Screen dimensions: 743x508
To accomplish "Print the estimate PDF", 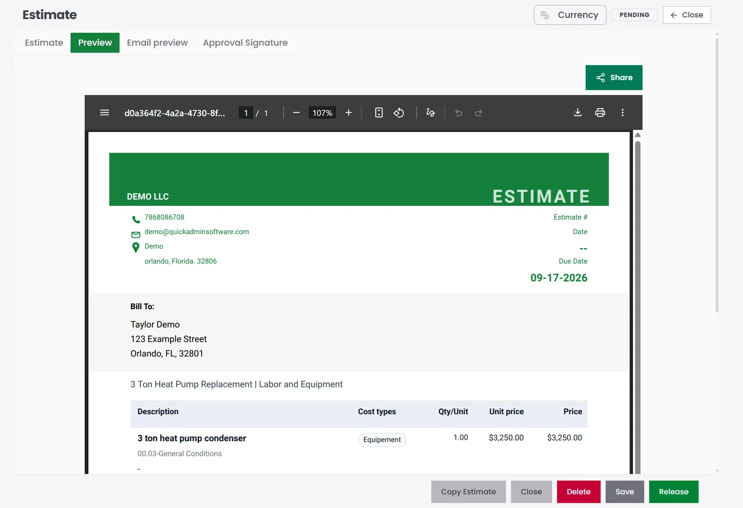I will [x=600, y=112].
